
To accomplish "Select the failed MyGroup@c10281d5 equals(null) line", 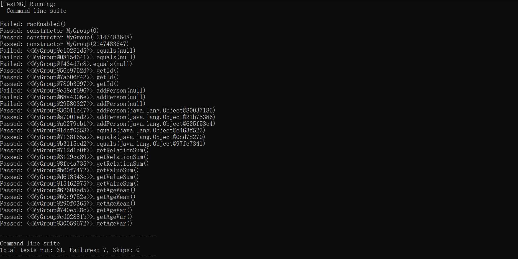I will click(x=68, y=51).
